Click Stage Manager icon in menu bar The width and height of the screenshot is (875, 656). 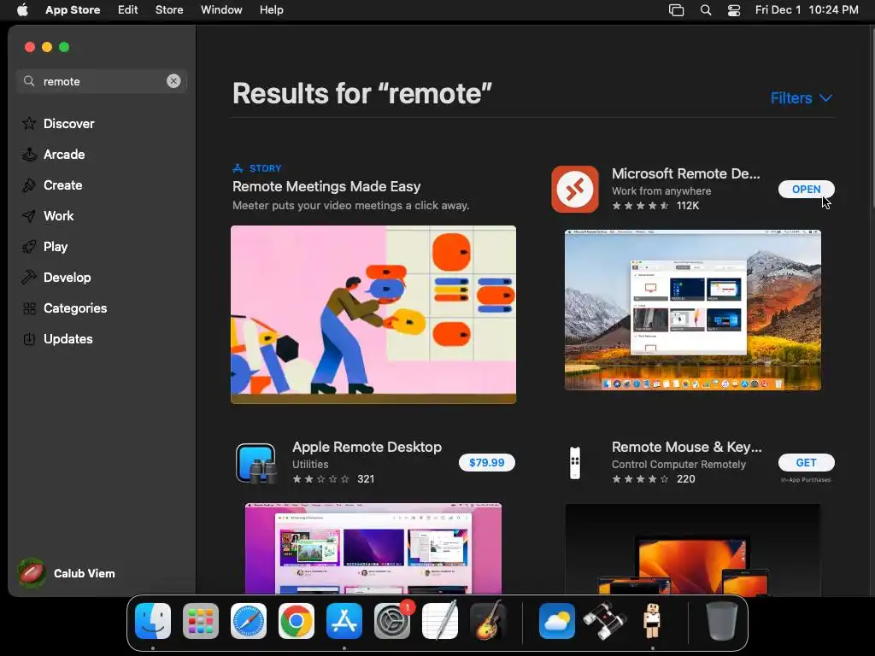(677, 10)
